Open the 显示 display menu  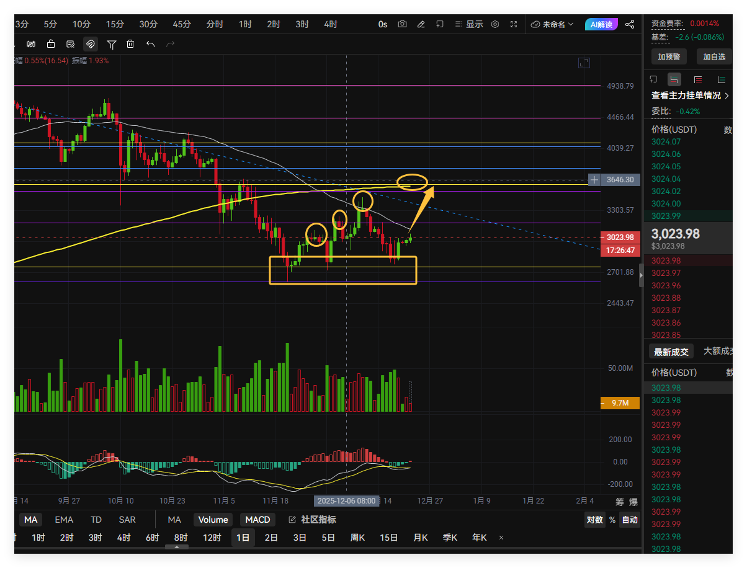(469, 24)
